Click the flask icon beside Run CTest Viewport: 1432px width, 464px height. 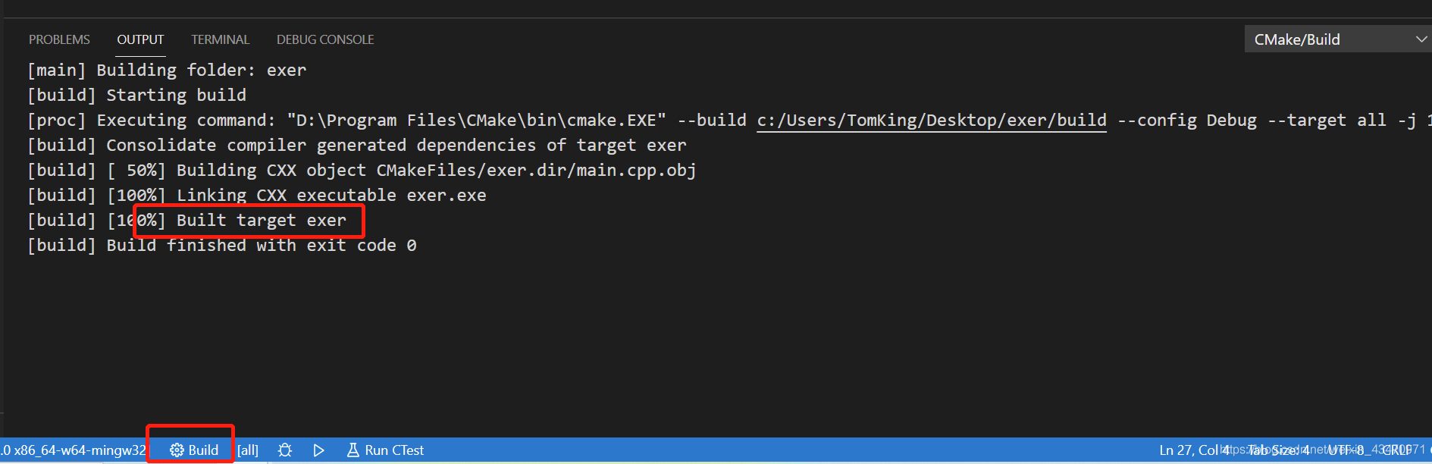(353, 450)
